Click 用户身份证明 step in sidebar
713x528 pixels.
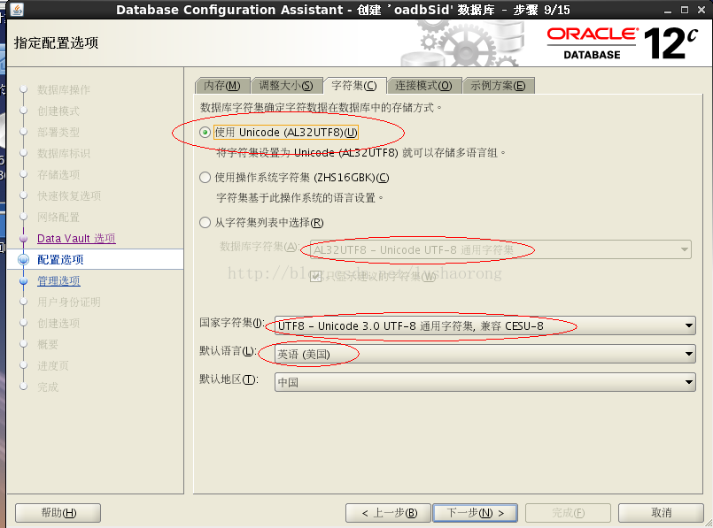pos(69,302)
